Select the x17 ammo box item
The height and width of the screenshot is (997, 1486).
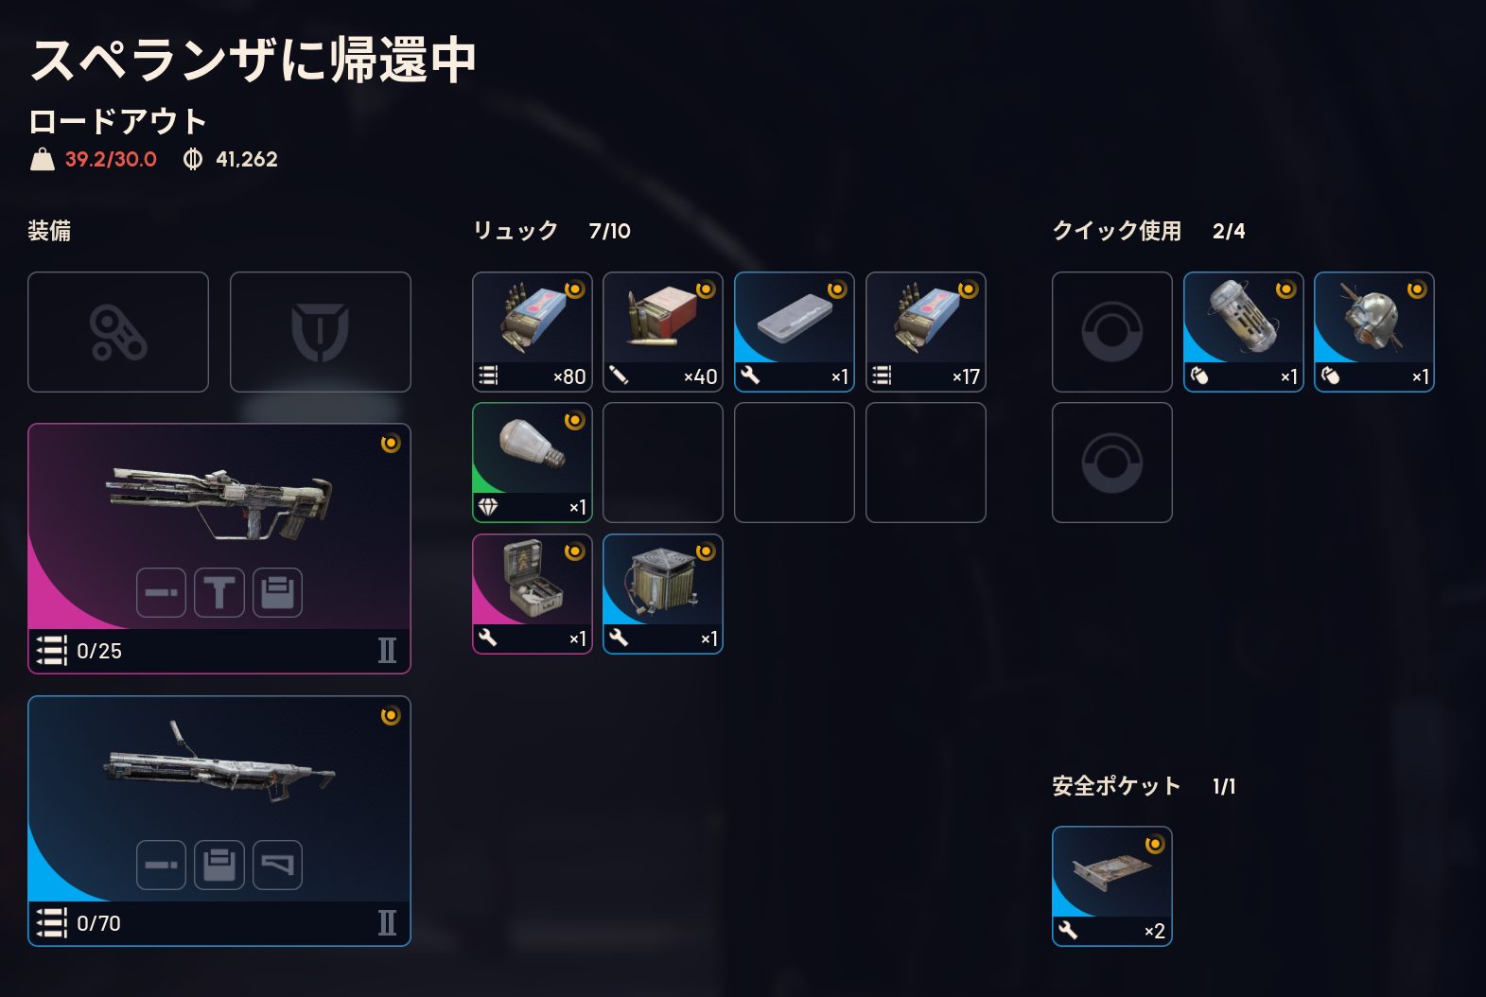tap(926, 332)
